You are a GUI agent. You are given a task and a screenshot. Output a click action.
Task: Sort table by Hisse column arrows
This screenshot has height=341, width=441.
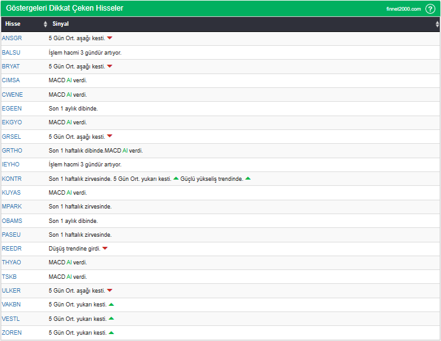click(x=45, y=24)
